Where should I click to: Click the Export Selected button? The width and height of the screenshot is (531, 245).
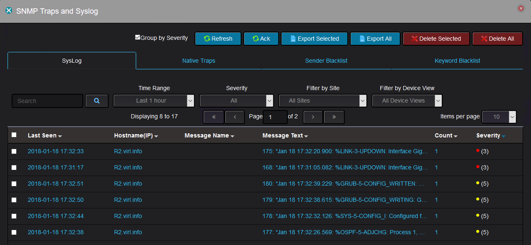(314, 39)
